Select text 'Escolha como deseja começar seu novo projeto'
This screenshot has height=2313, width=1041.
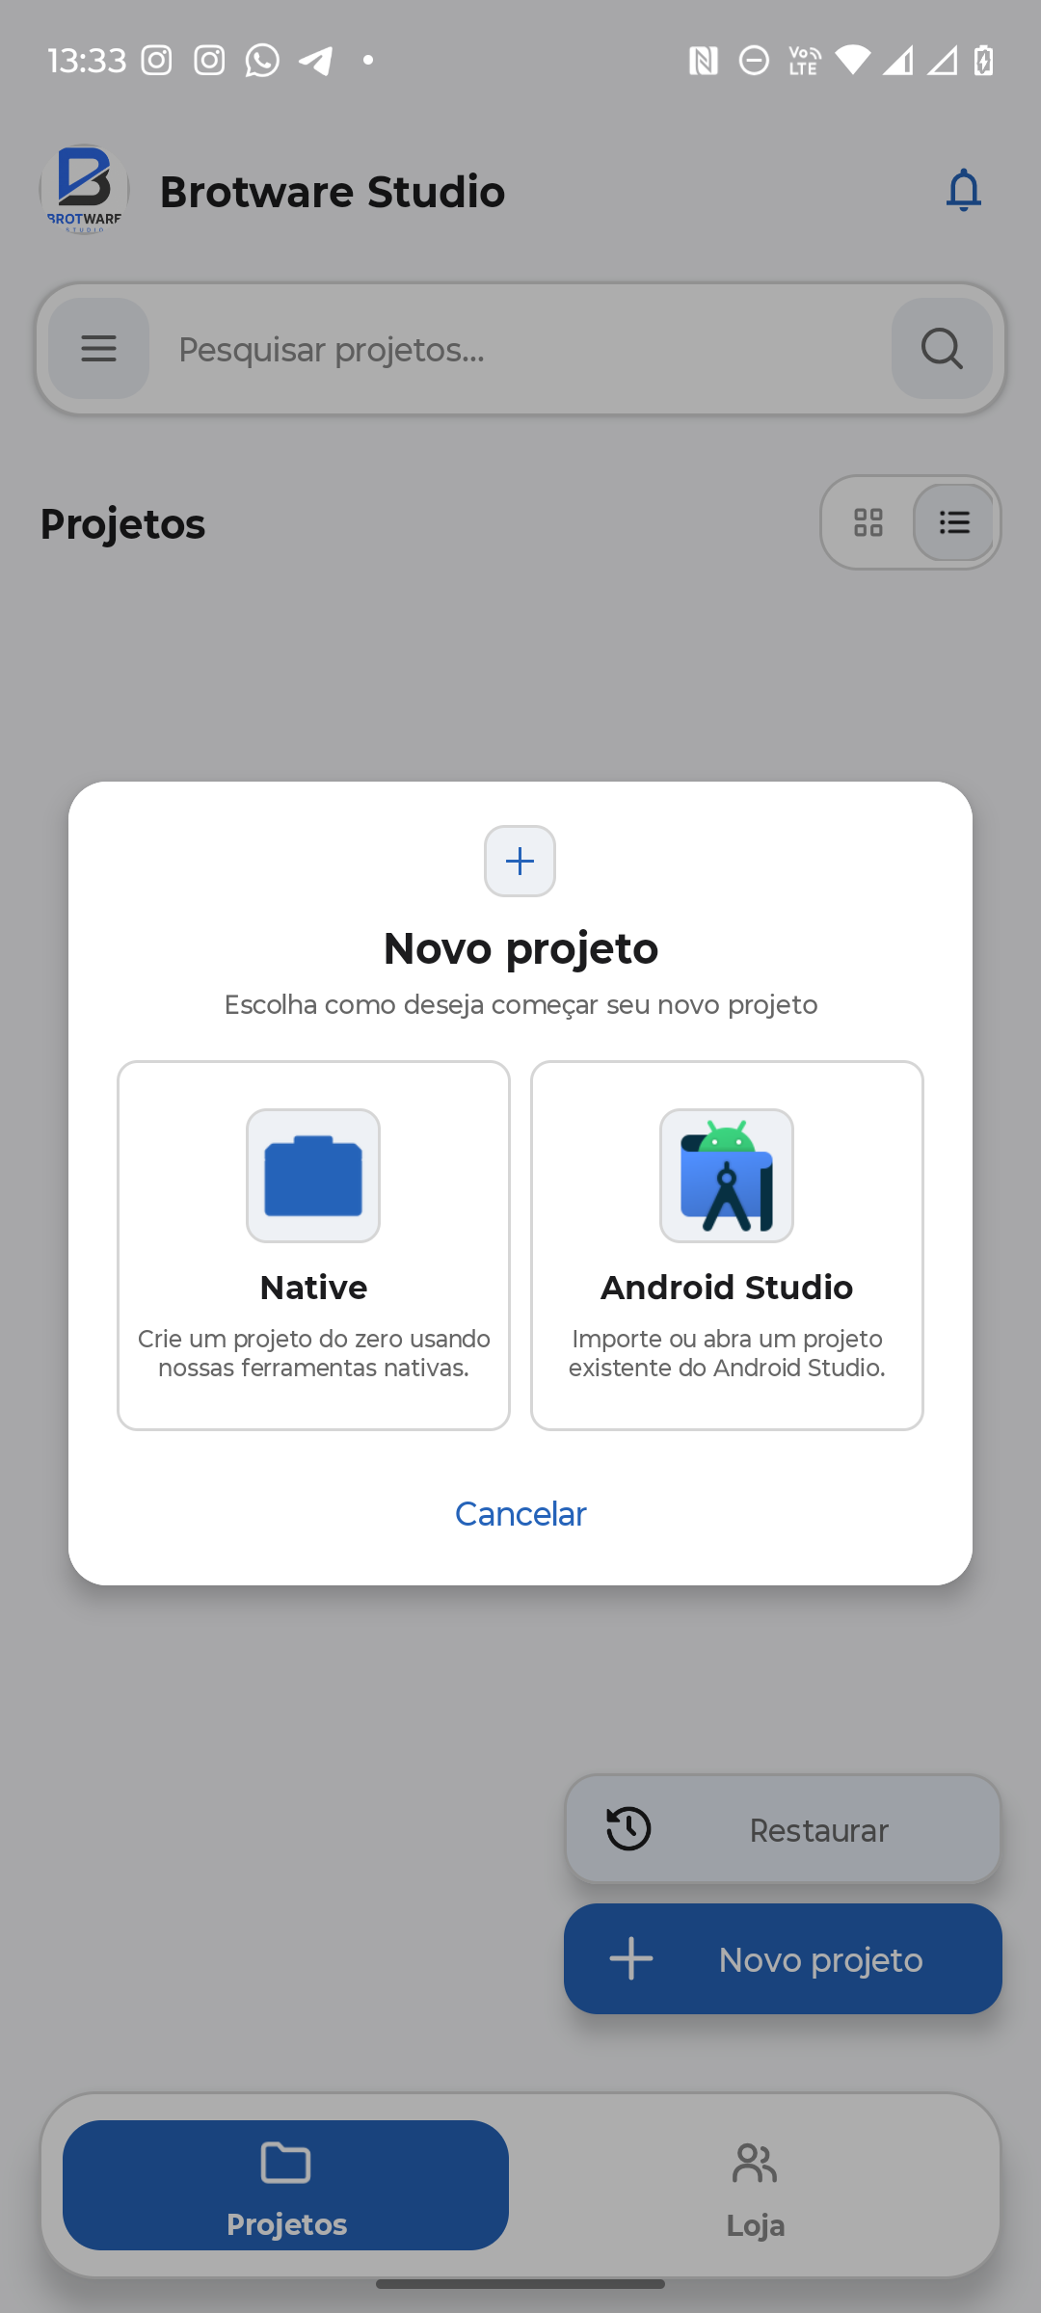pos(520,1004)
